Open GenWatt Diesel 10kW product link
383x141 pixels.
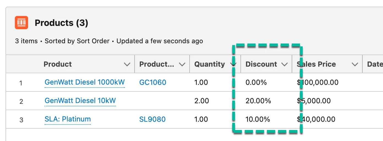pyautogui.click(x=80, y=101)
